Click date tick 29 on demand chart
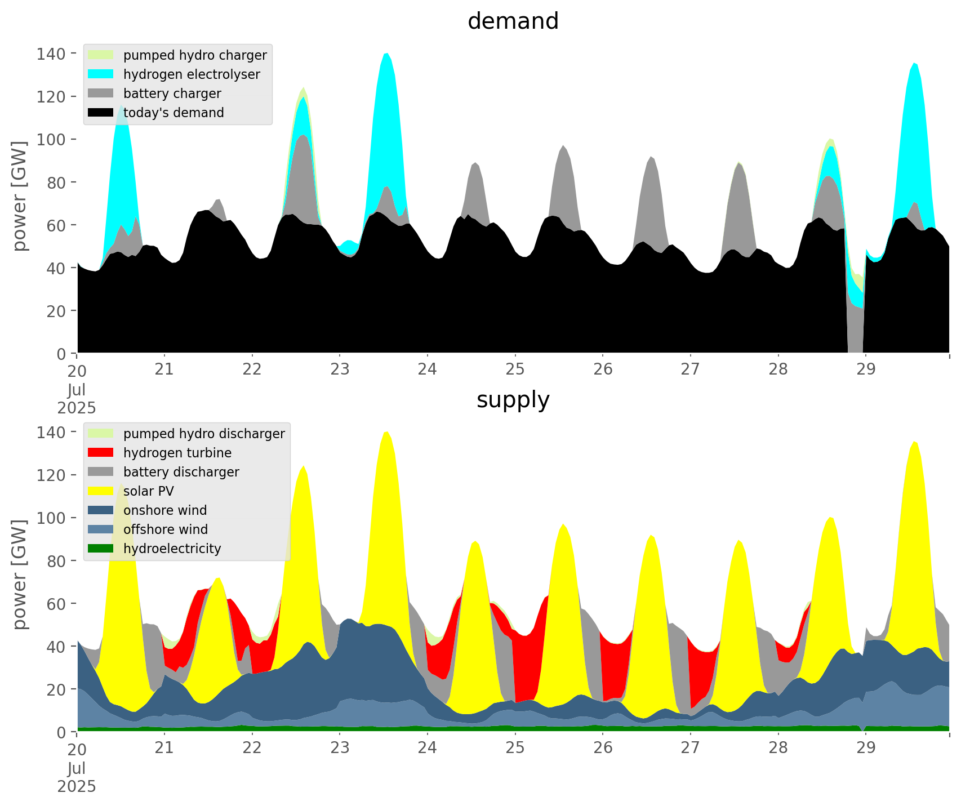This screenshot has width=961, height=806. click(x=866, y=370)
